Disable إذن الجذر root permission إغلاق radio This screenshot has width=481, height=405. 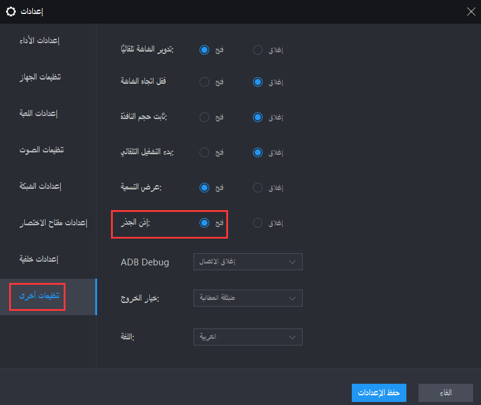pyautogui.click(x=258, y=223)
